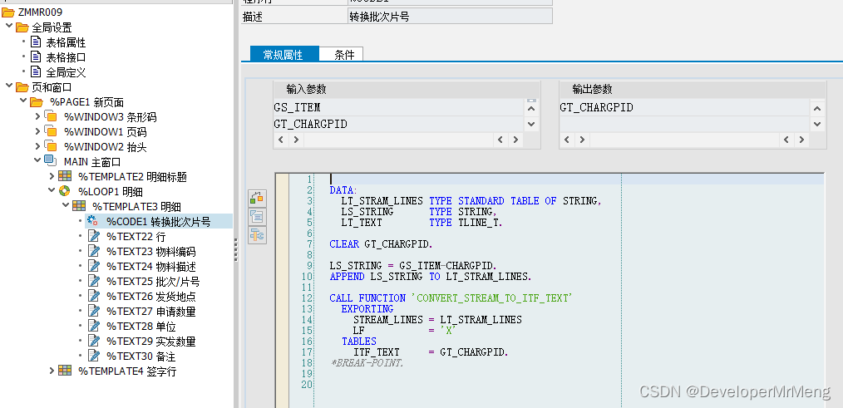The image size is (843, 408).
Task: Expand the %TEMPLATE4 签字行 node
Action: [52, 371]
